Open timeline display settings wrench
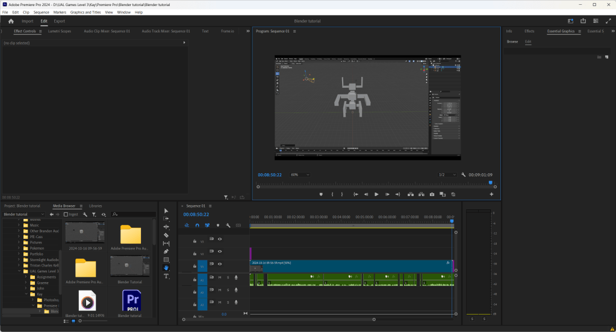Screen dimensions: 616x332 point(228,225)
